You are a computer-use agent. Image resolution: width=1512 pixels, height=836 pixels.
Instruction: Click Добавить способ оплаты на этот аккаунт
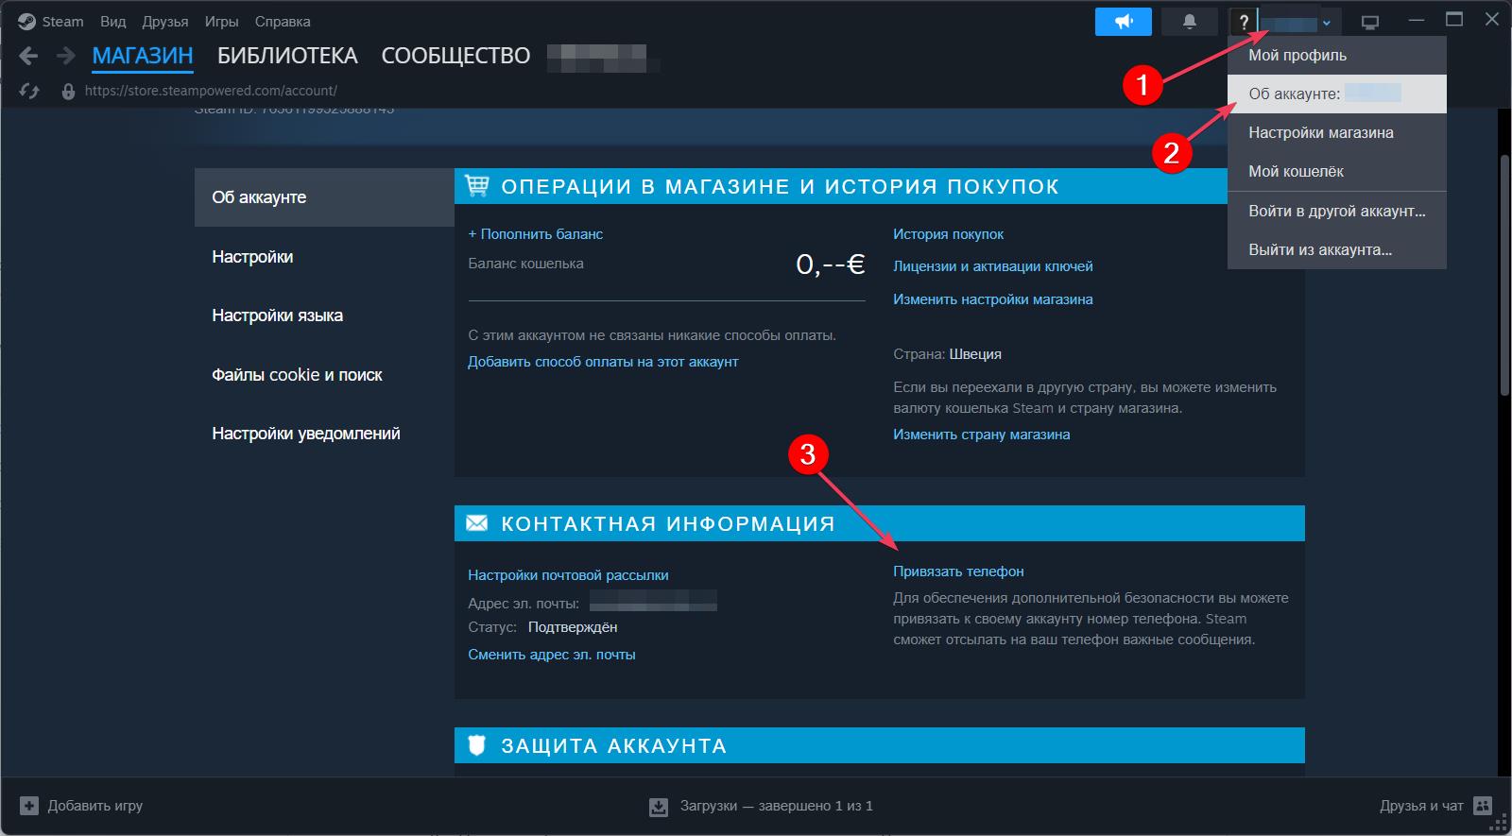point(603,361)
